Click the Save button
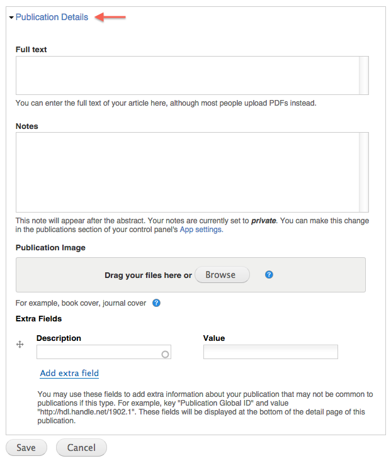Screen dimensions: 391x461 coord(26,447)
